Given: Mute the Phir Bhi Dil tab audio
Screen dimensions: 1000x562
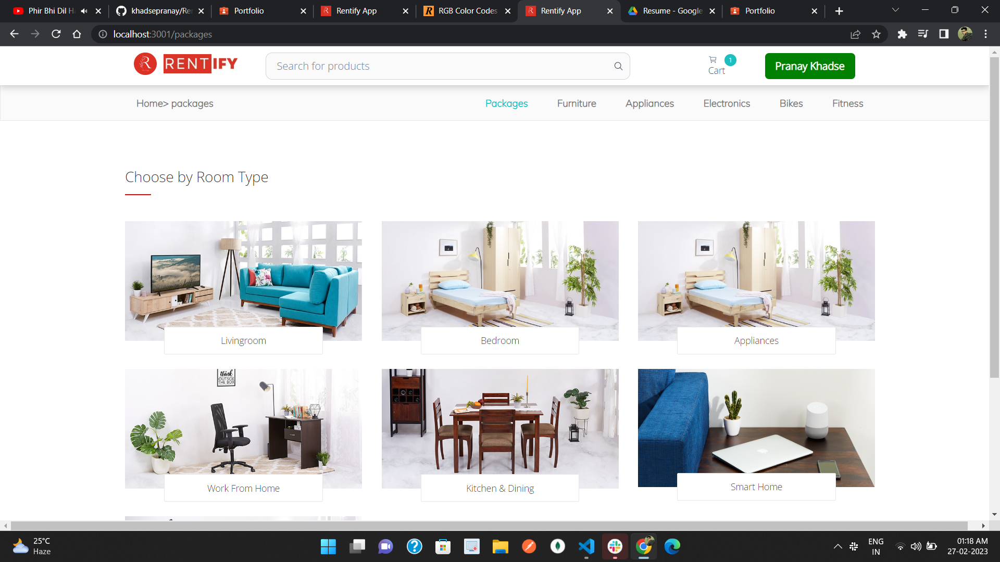Looking at the screenshot, I should coord(84,11).
